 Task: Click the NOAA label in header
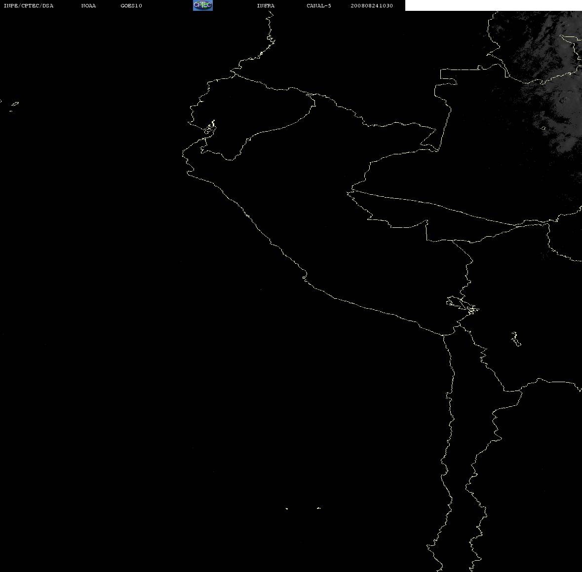(88, 5)
